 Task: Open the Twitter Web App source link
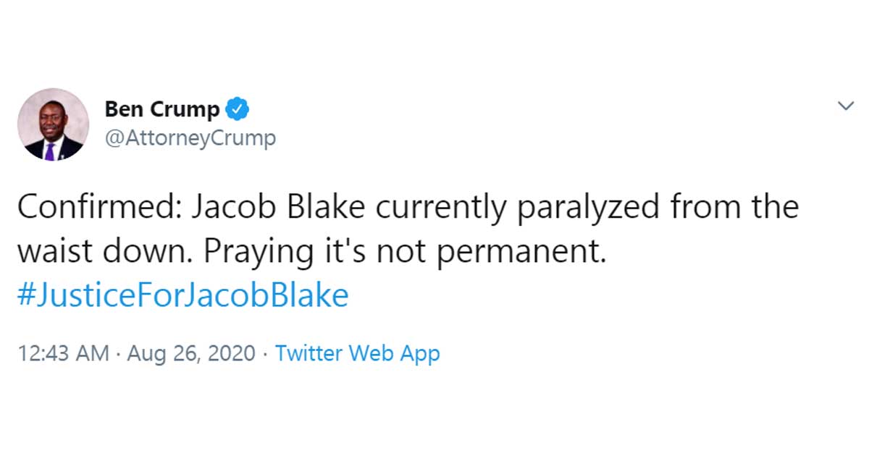[358, 354]
